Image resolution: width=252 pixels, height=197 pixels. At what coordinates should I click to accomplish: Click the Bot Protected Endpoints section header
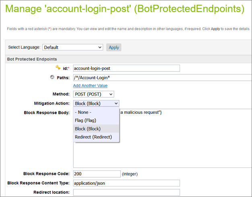pos(32,59)
